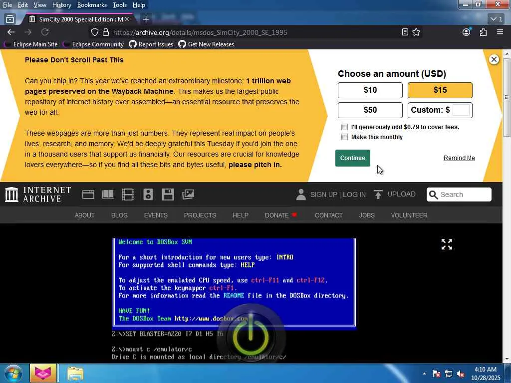This screenshot has height=383, width=511.
Task: Click the Internet Archive search box
Action: [x=459, y=194]
